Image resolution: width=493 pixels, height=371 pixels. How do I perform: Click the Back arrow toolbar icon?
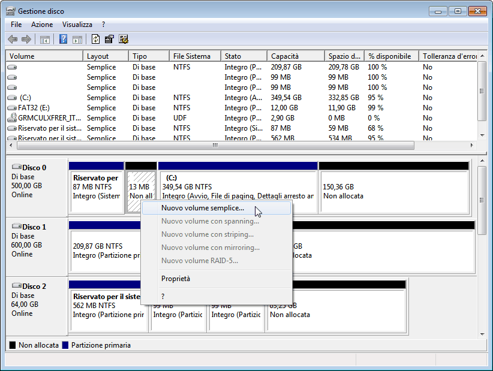point(13,40)
